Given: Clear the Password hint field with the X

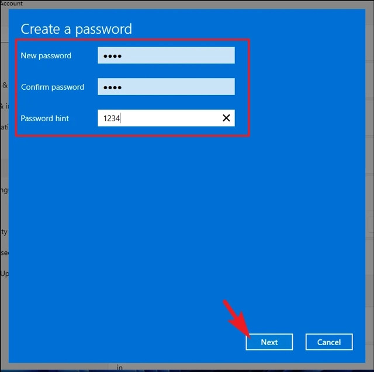Looking at the screenshot, I should click(226, 118).
